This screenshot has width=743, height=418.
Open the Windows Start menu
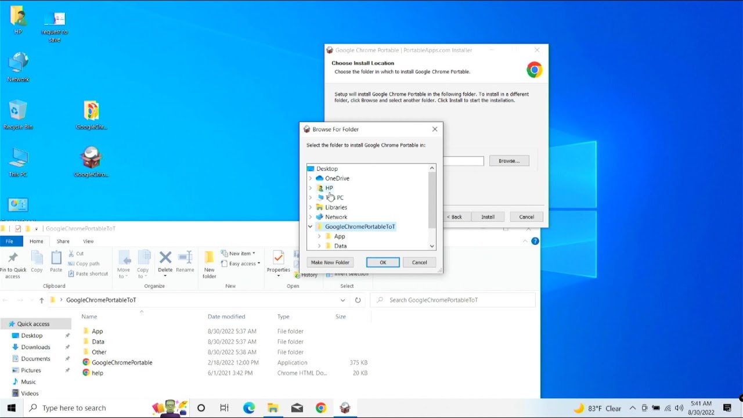tap(11, 408)
